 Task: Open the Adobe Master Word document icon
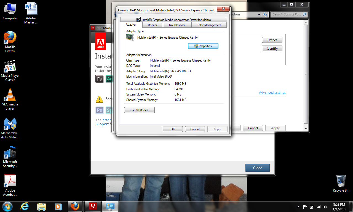tap(31, 13)
